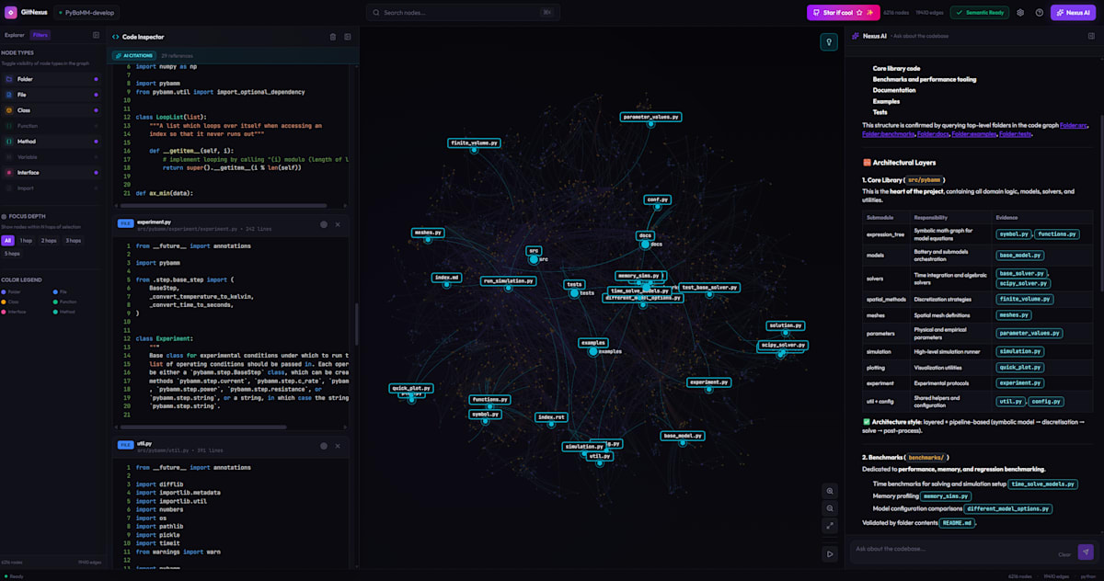Set focus depth to 1 hop
Viewport: 1104px width, 581px height.
(x=26, y=241)
